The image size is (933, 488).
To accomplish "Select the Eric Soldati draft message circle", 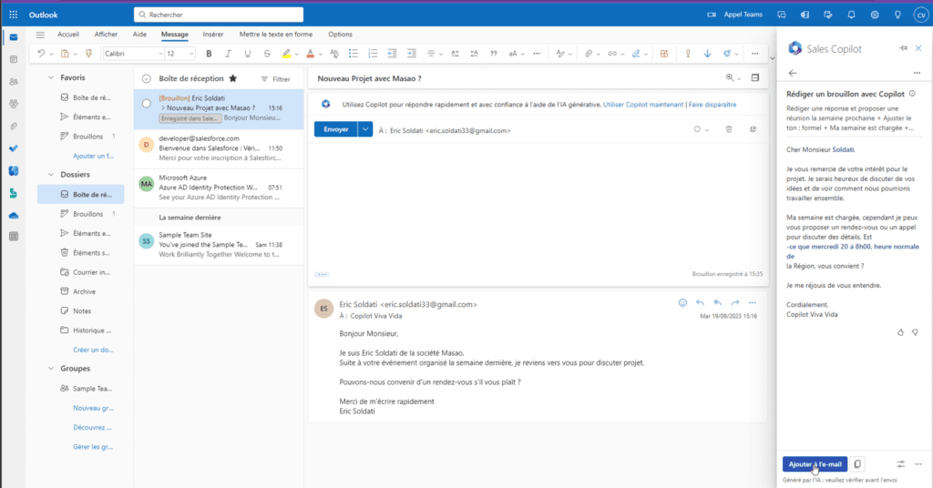I will (147, 104).
